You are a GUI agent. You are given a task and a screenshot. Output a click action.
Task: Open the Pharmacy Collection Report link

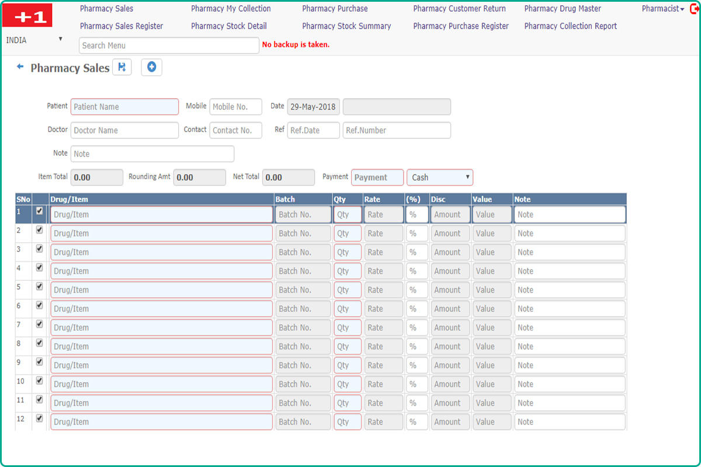coord(570,26)
